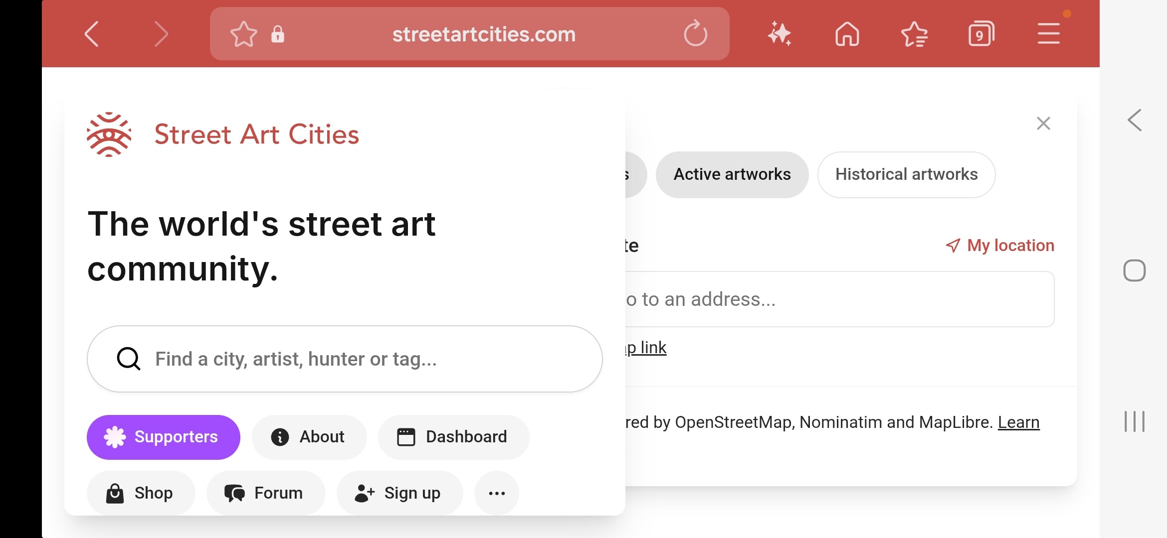Use My location link

(1000, 245)
